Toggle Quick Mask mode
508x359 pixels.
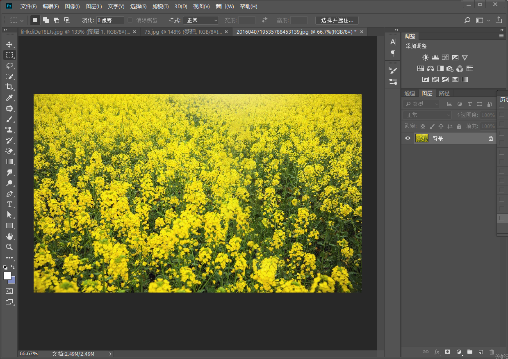pos(9,291)
